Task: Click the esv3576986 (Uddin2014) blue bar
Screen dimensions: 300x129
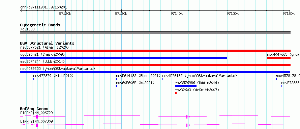Action: tap(186, 86)
